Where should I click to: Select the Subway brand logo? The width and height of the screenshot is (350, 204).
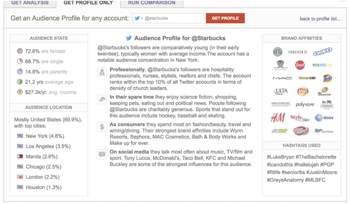click(x=278, y=131)
